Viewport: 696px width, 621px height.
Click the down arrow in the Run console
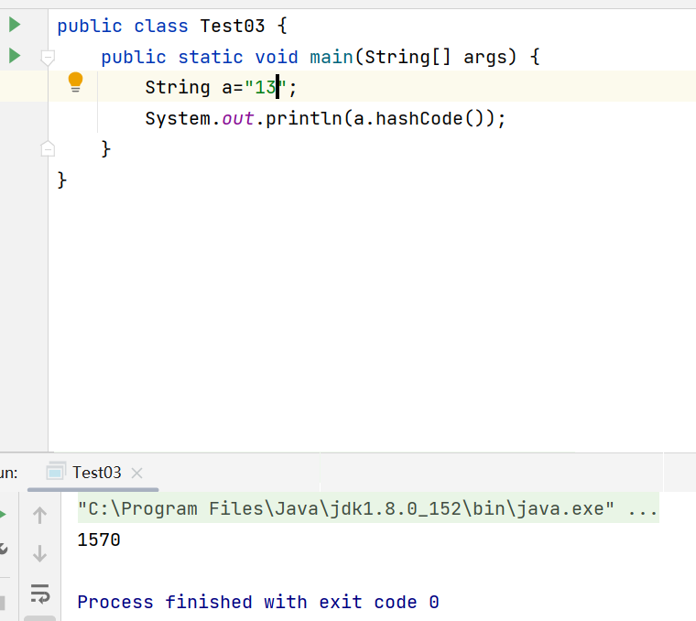pos(39,553)
